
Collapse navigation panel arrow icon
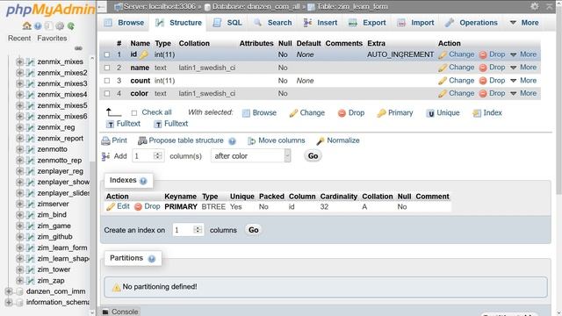coord(102,6)
